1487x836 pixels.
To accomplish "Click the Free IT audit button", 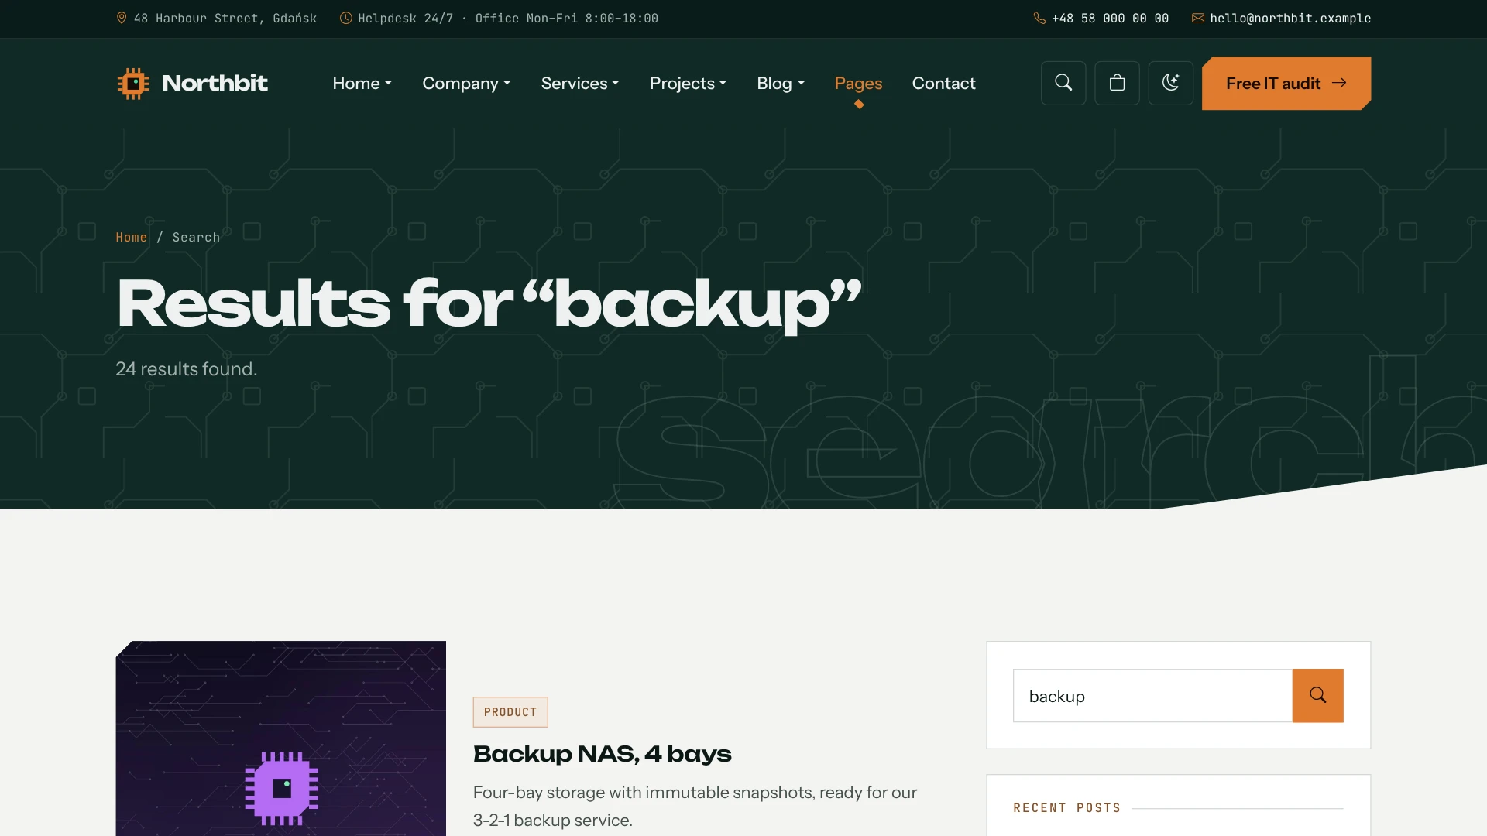I will point(1286,83).
